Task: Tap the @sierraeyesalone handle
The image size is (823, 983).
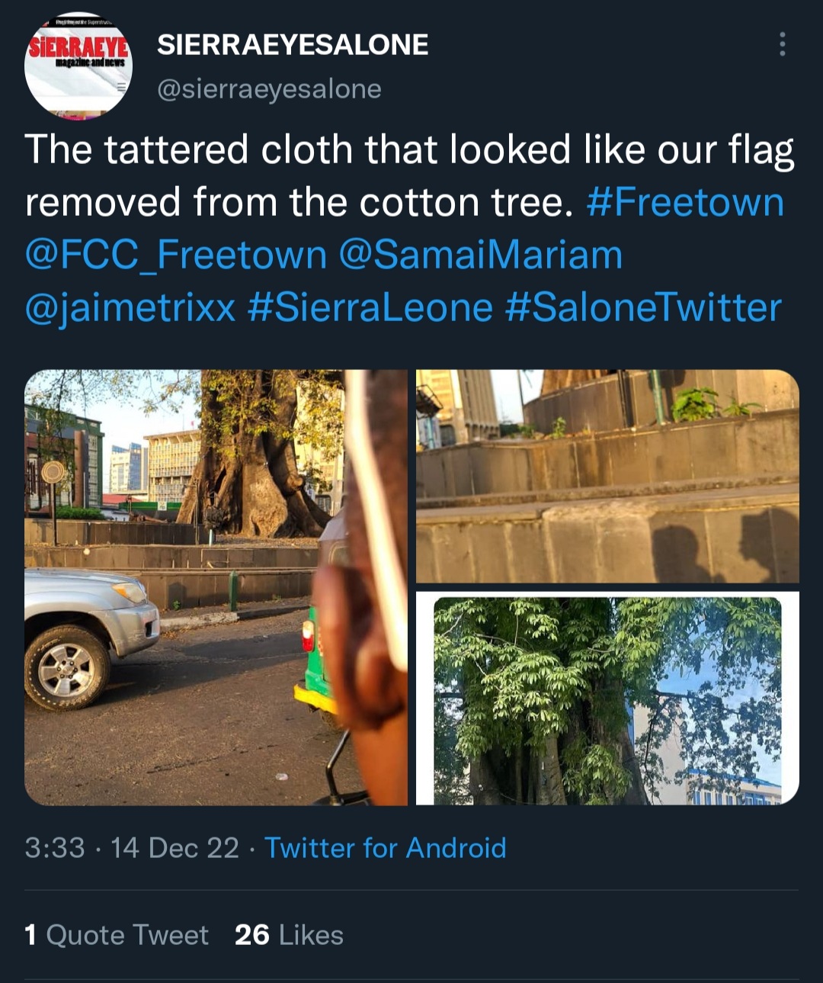Action: 269,89
